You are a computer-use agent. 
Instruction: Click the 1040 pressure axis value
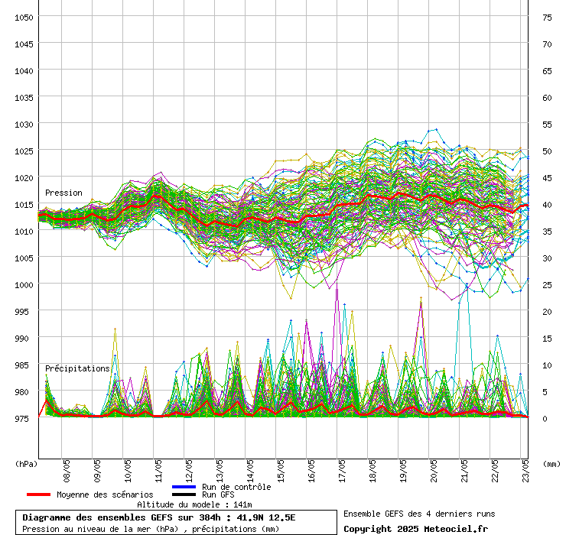[24, 71]
